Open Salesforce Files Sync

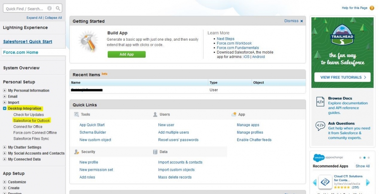pos(31,139)
